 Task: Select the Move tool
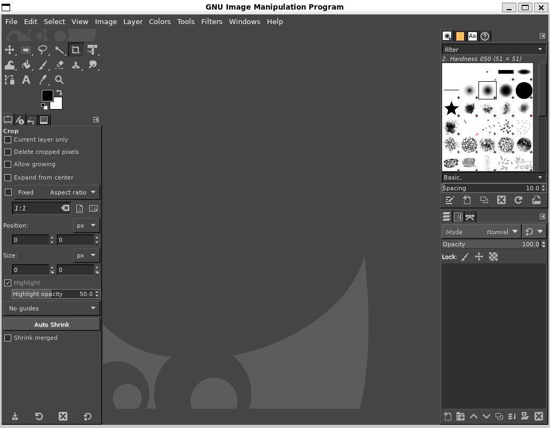pyautogui.click(x=10, y=50)
